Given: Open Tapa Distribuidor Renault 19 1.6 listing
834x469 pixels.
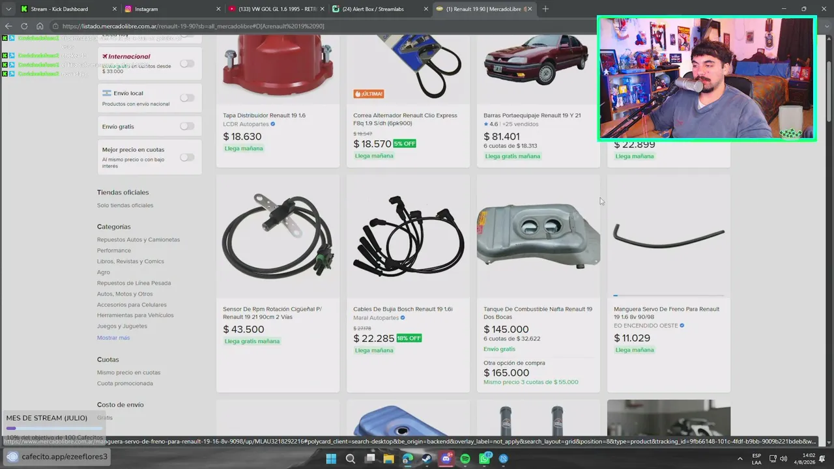Looking at the screenshot, I should (x=264, y=115).
